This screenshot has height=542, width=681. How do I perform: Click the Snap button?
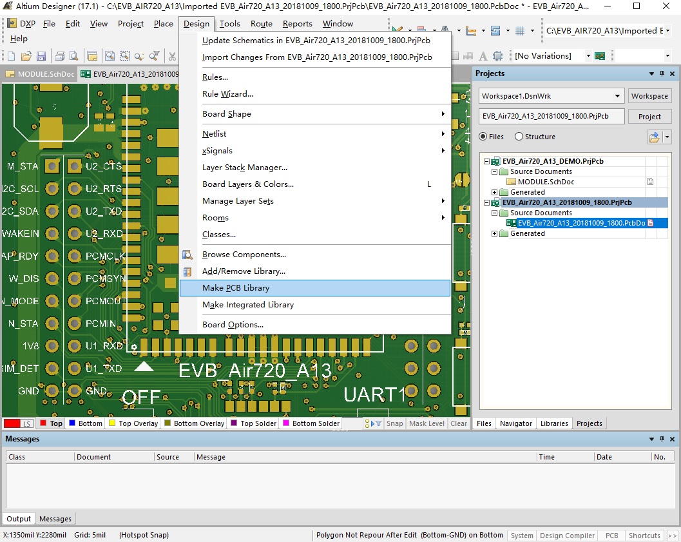pos(394,423)
